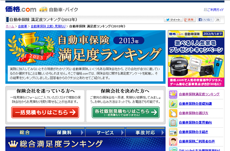The image size is (230, 151).
Task: Click the green beginner-mark icon in sidebar
Action: click(x=173, y=104)
